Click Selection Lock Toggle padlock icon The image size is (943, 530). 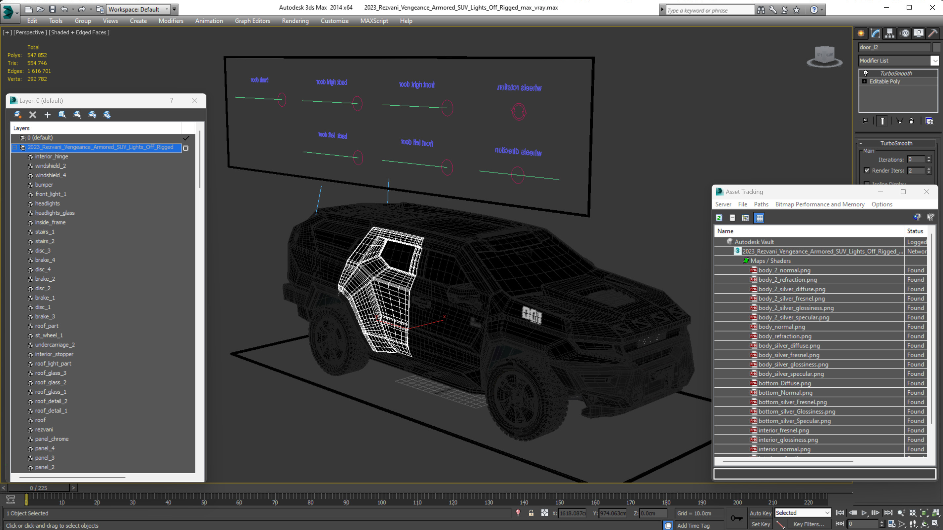click(531, 513)
